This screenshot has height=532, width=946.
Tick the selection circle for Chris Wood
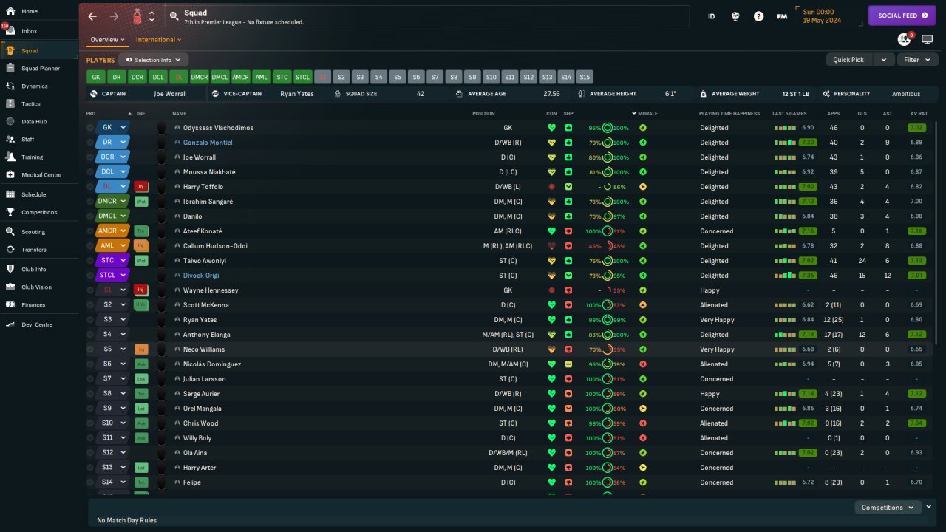click(90, 423)
